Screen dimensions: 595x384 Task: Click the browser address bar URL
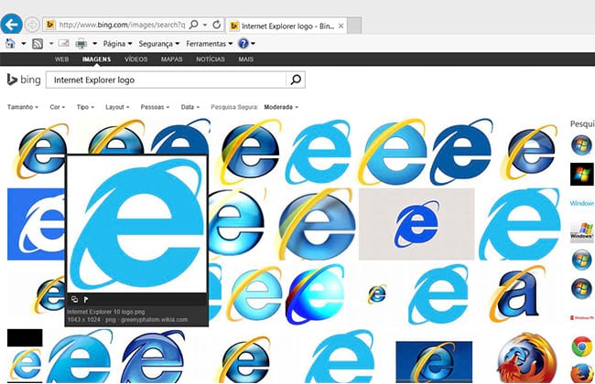[x=122, y=25]
